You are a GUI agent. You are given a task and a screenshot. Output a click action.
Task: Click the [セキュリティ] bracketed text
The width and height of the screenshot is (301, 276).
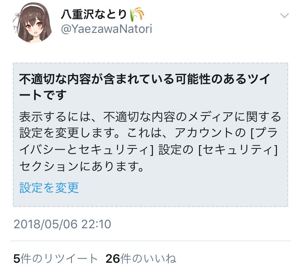[238, 150]
